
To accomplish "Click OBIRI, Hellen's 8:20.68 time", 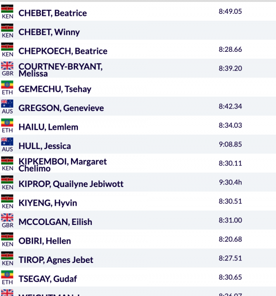I will point(230,239).
